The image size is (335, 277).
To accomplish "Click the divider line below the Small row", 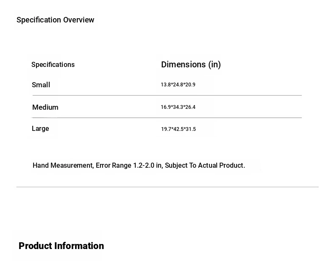I will [167, 96].
